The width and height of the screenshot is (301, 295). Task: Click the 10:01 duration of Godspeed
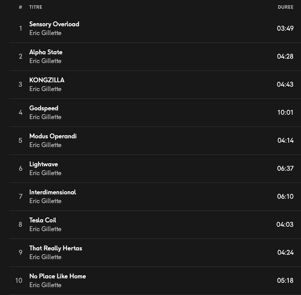point(285,112)
